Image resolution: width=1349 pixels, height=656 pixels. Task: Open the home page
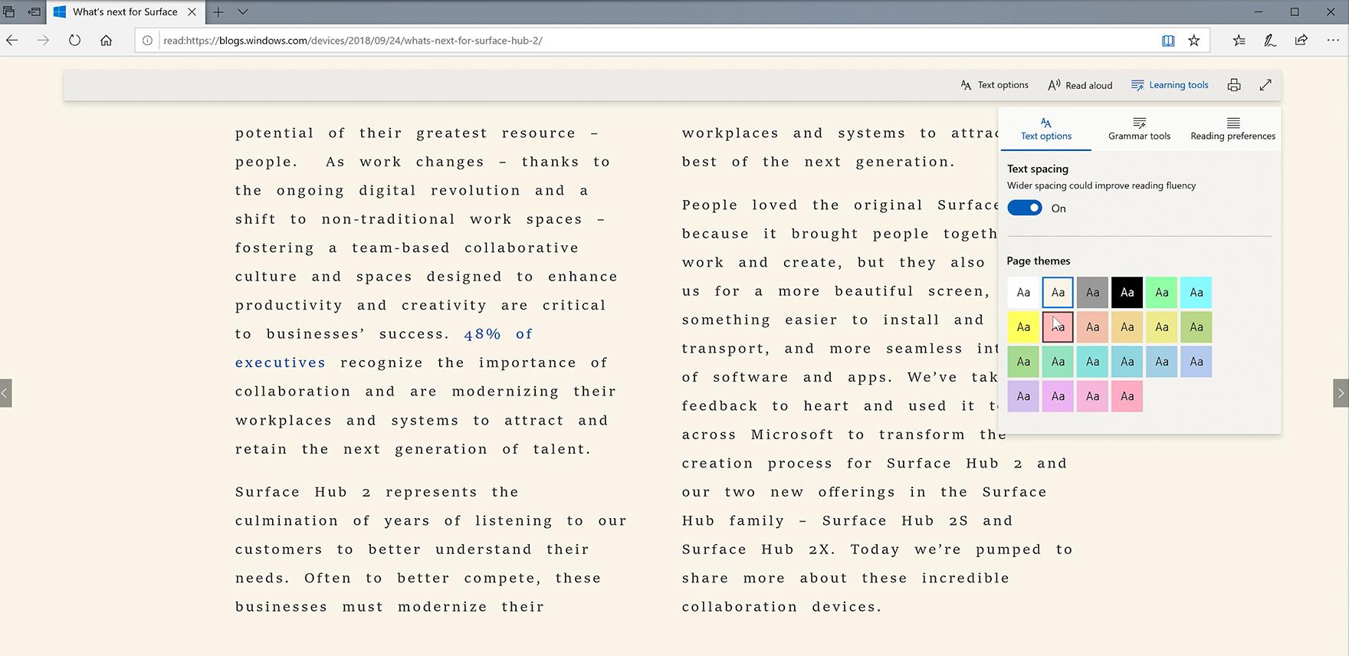tap(106, 41)
